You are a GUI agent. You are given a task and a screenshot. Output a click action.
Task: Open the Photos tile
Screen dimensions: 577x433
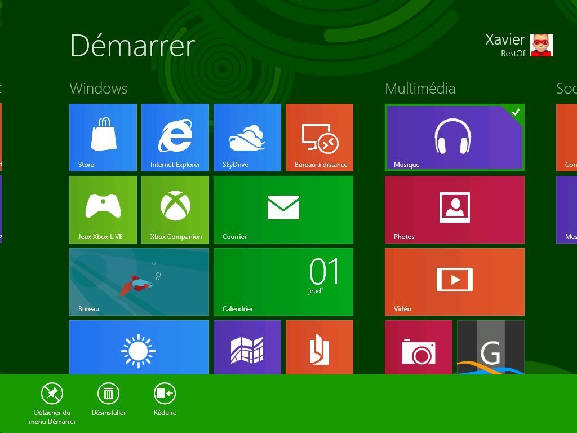coord(455,210)
